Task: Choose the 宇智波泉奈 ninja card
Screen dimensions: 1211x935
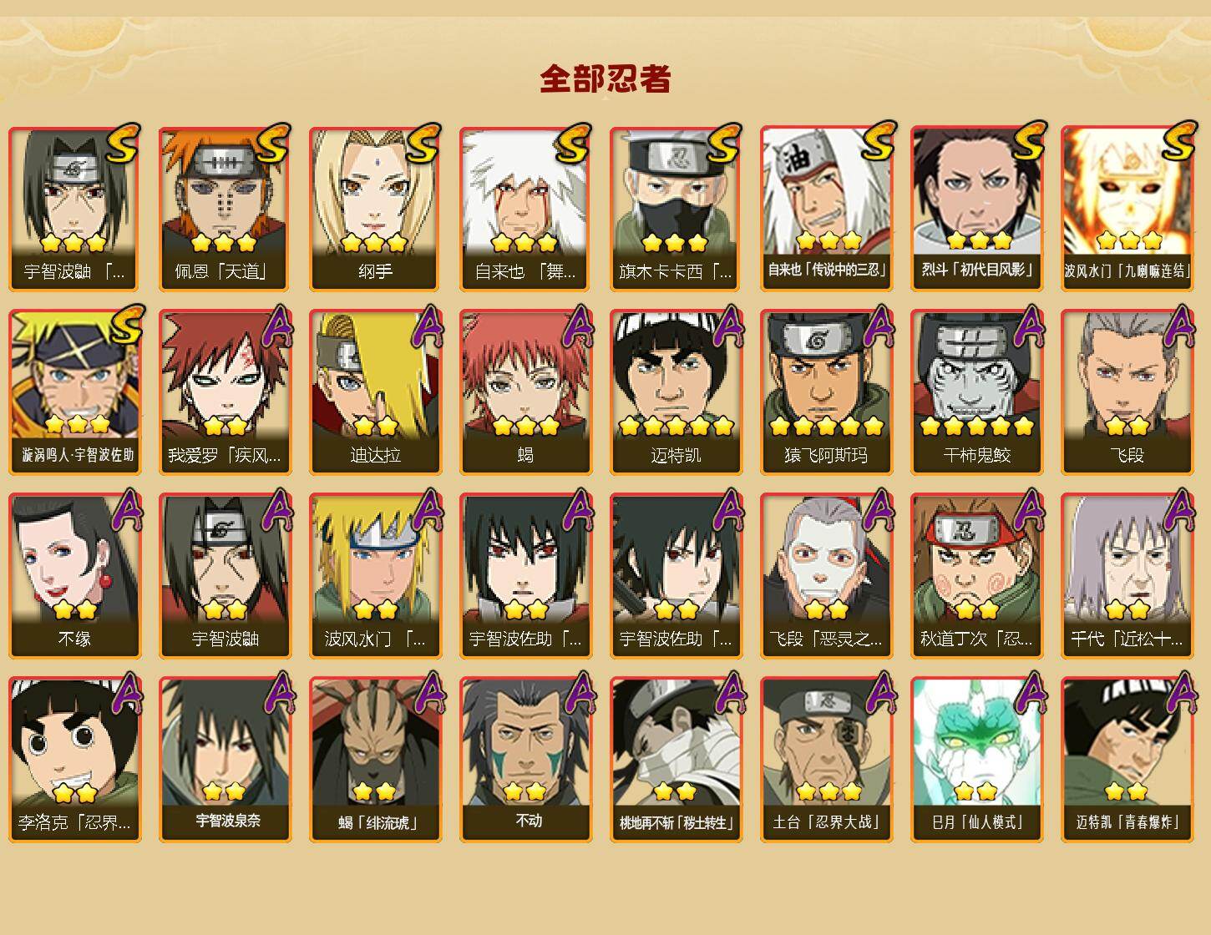Action: click(x=225, y=759)
